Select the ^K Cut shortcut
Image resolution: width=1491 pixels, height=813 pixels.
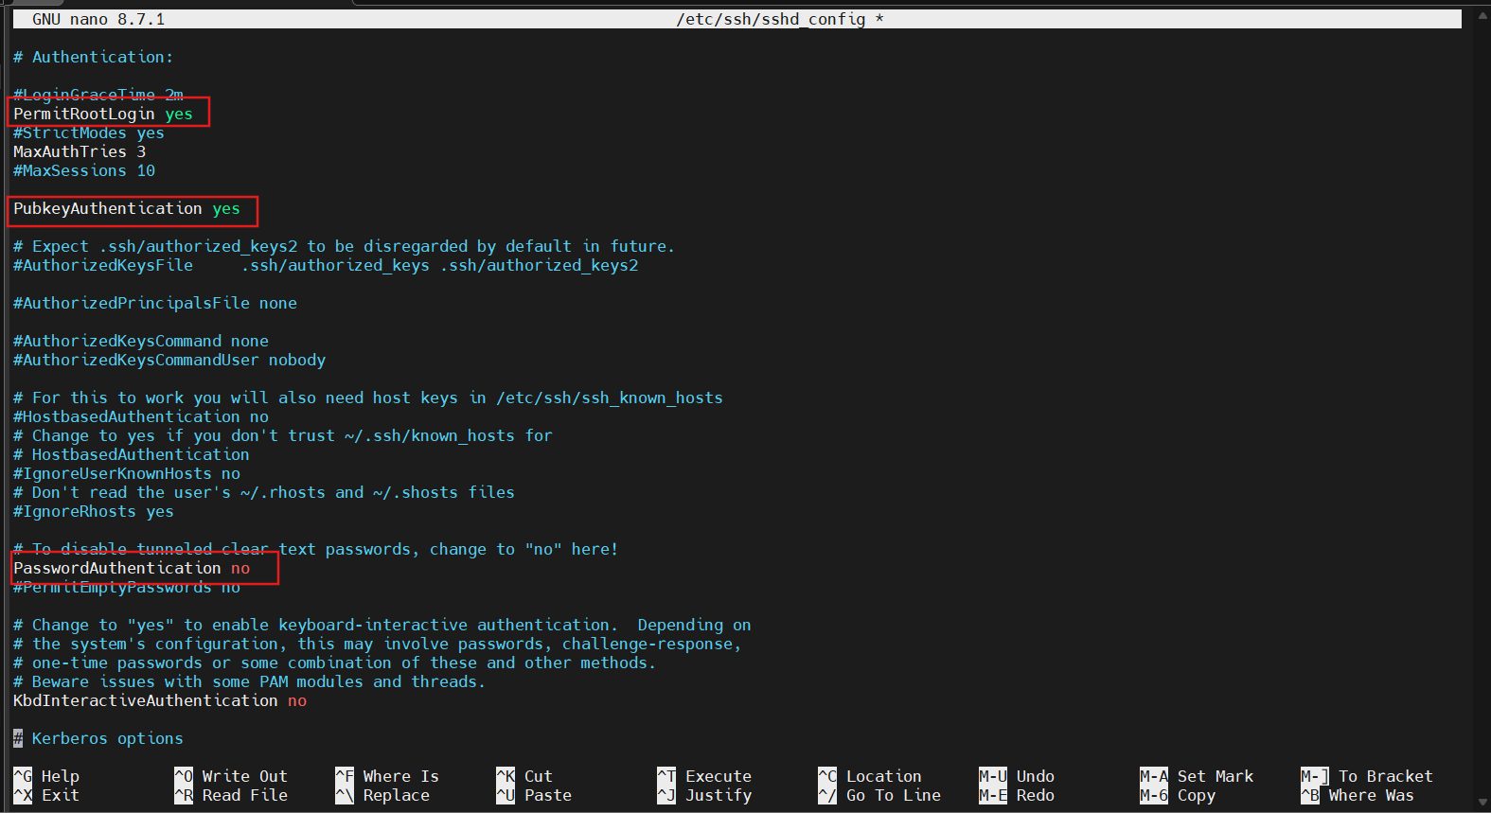pos(524,776)
